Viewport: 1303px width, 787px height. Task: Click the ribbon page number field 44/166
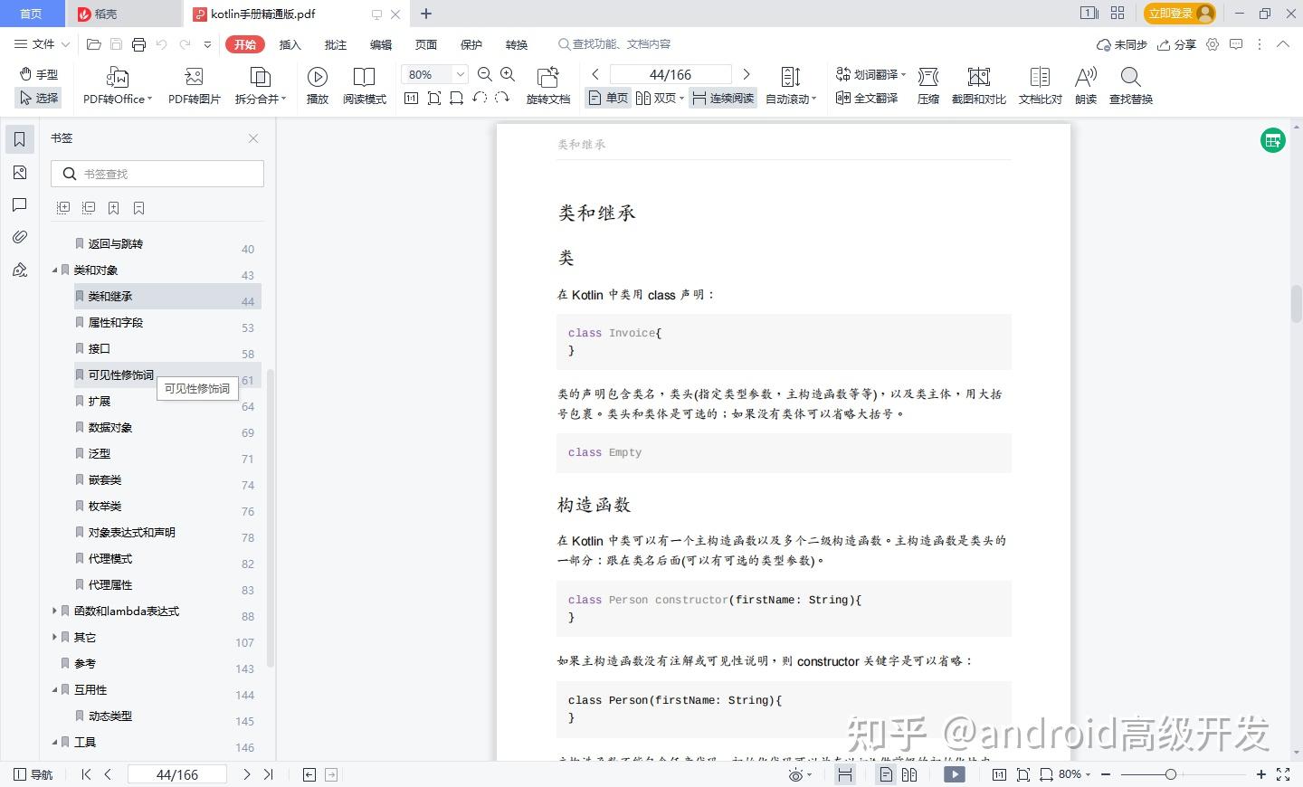(x=671, y=74)
